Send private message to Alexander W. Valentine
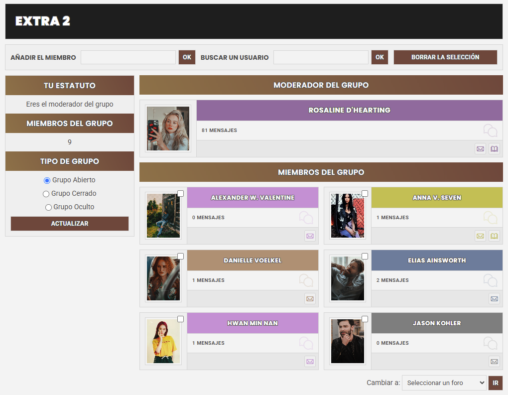Screen dimensions: 508x395 (x=310, y=236)
